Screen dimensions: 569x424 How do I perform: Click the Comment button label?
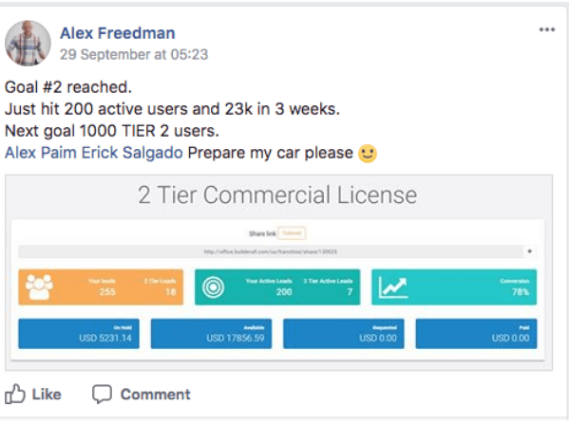156,395
